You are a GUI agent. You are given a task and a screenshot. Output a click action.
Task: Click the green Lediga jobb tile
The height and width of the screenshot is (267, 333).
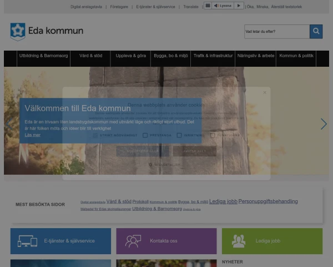[x=273, y=241]
